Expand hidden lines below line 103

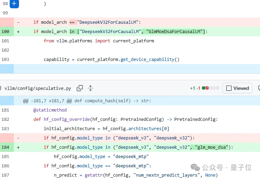(x=7, y=69)
